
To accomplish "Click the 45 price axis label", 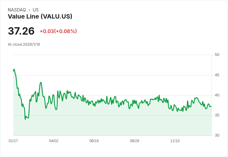I will pos(217,75).
